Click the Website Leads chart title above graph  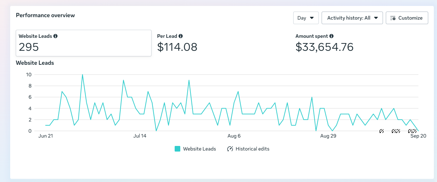pos(35,63)
